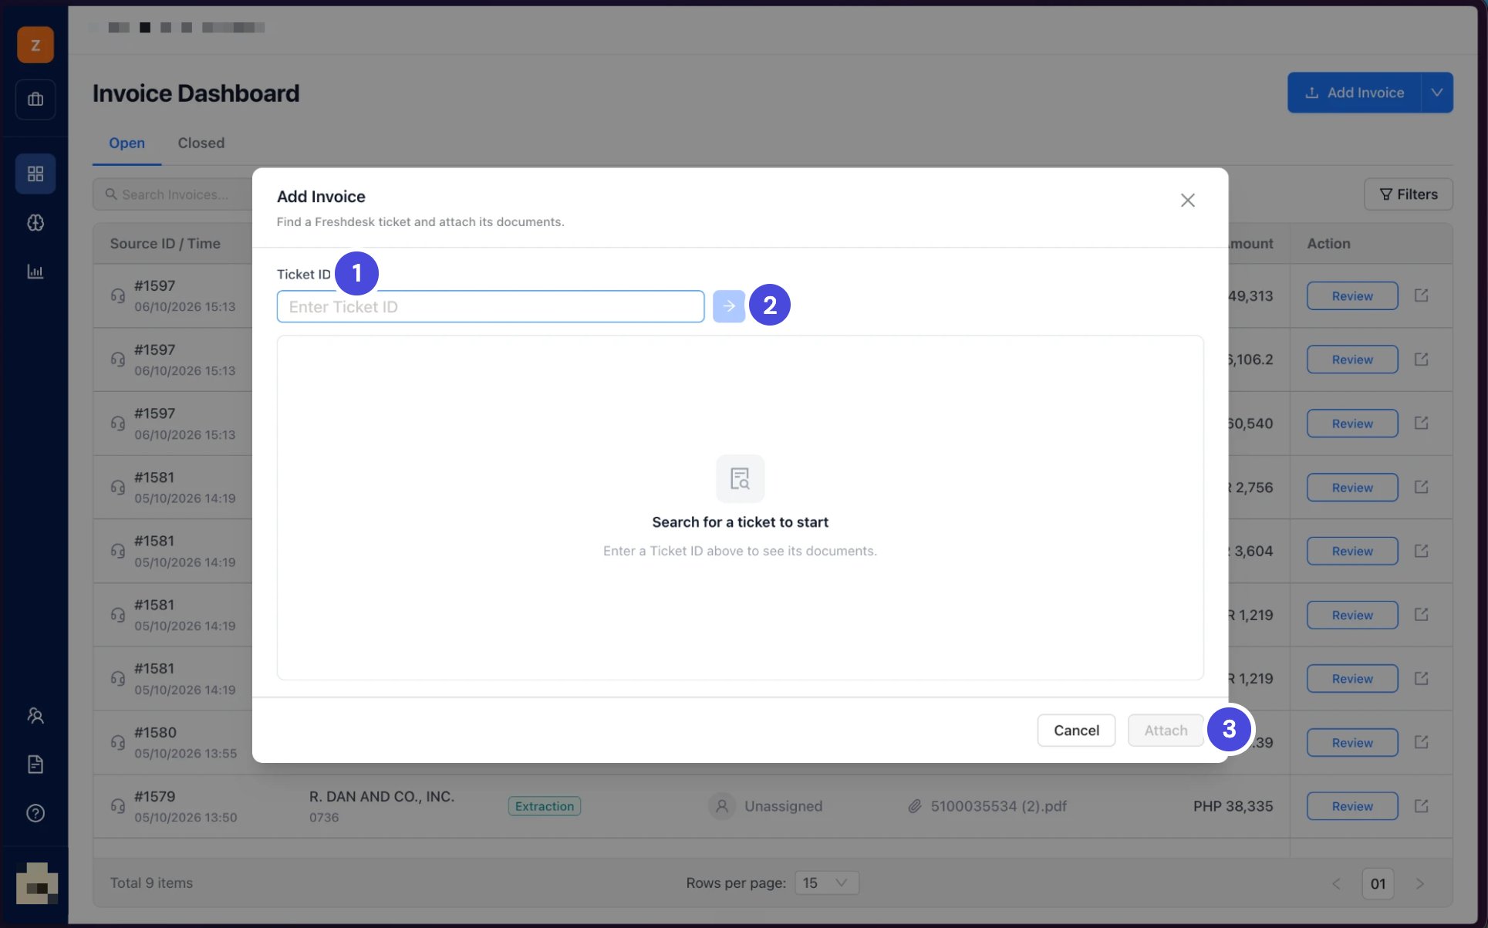Click the Attach button
1488x928 pixels.
point(1166,731)
